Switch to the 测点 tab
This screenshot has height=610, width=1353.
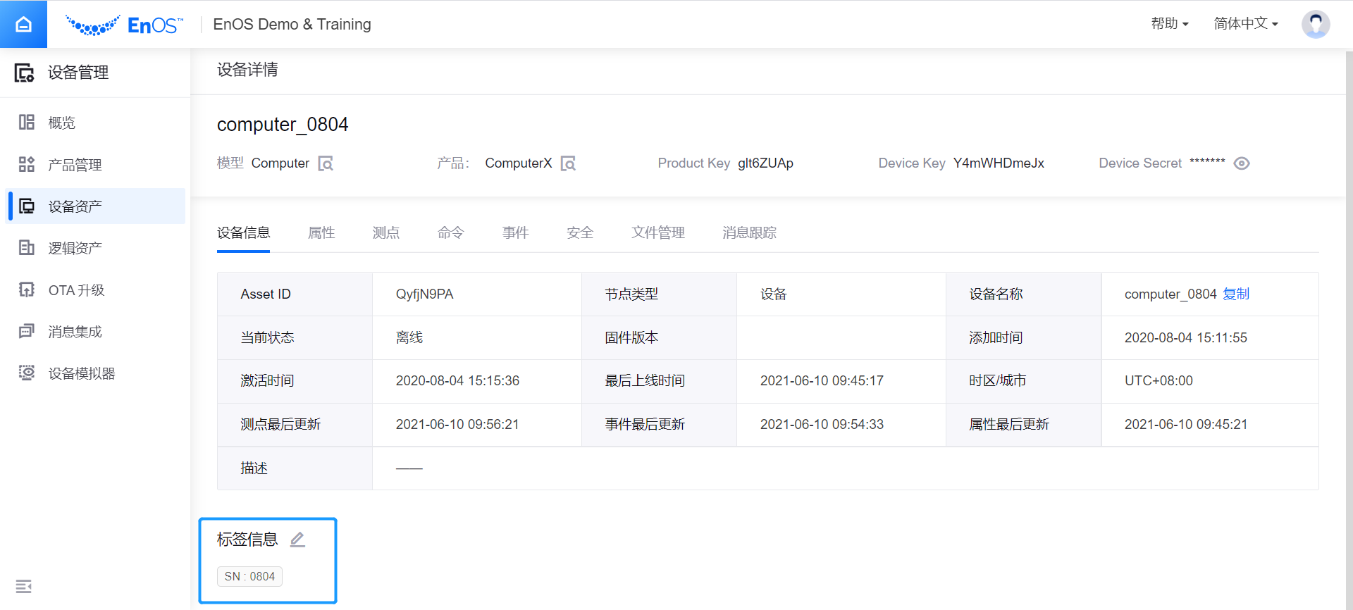pos(385,232)
